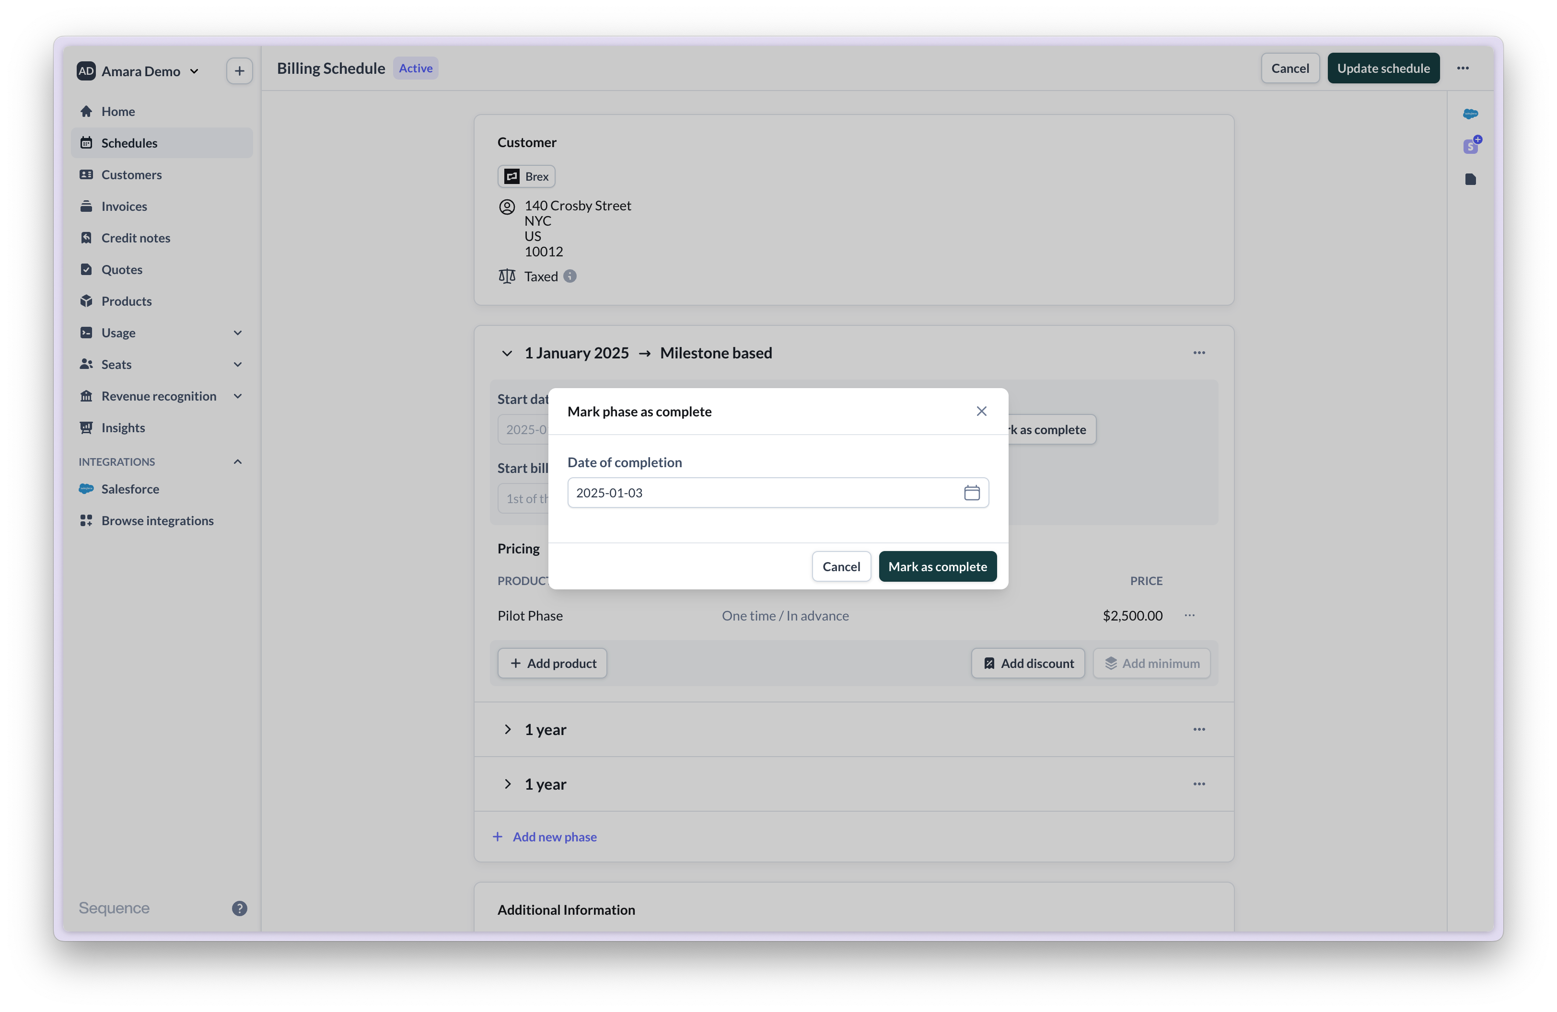Click the Usage icon in sidebar
Image resolution: width=1557 pixels, height=1012 pixels.
tap(86, 333)
